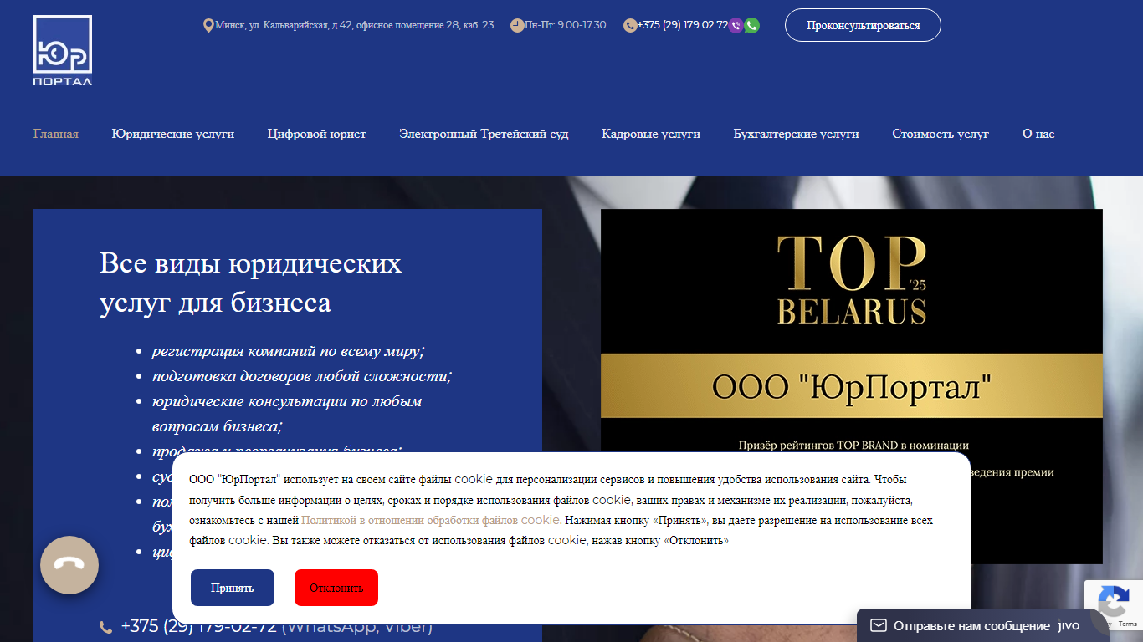
Task: Open Электронный Третейский суд menu item
Action: (x=484, y=134)
